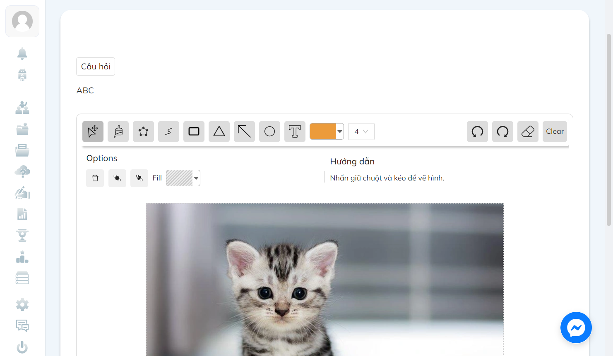The width and height of the screenshot is (613, 356).
Task: Click the second stacked-squares layer-order icon
Action: 139,178
